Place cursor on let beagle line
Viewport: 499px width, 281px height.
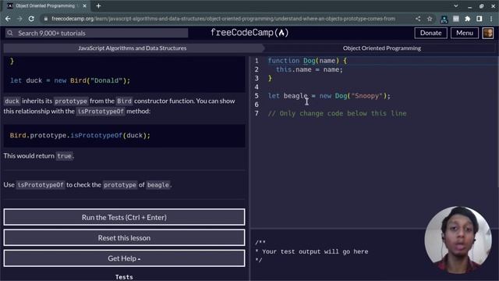[329, 95]
